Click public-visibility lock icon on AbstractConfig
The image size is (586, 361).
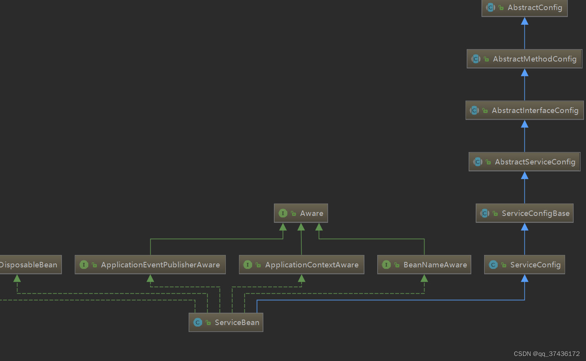coord(501,8)
